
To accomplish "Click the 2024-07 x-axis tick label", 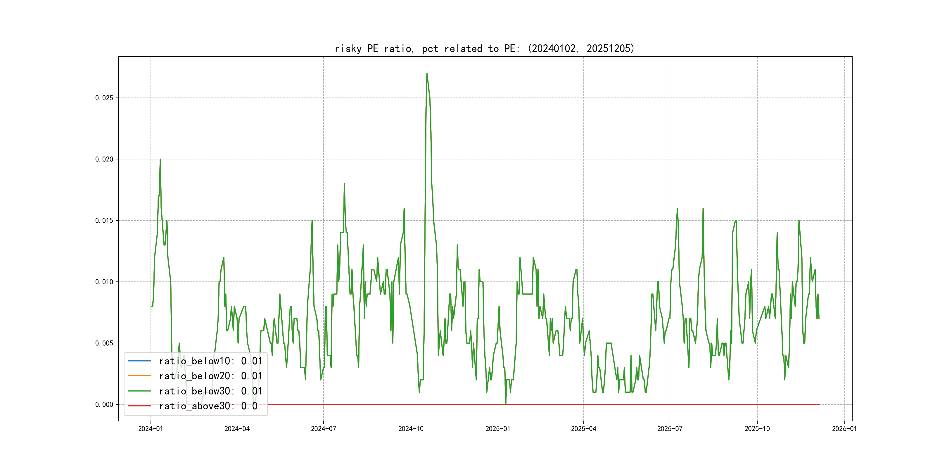I will [x=323, y=429].
